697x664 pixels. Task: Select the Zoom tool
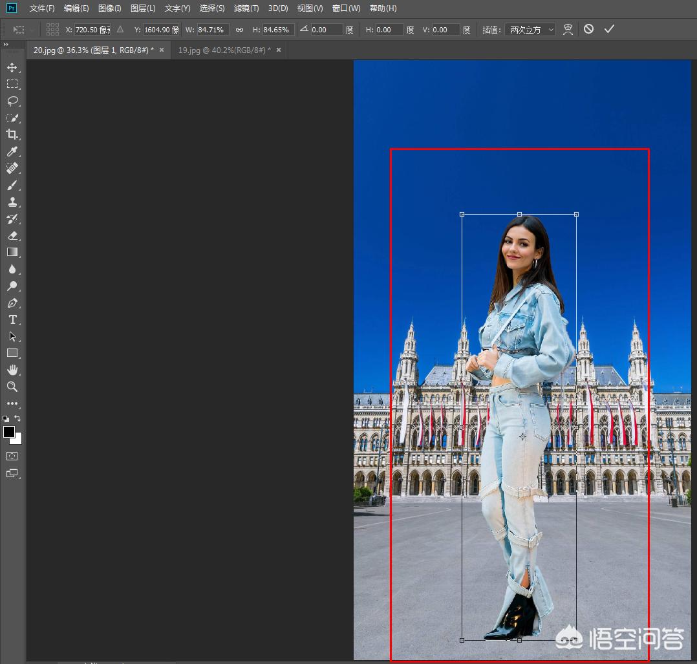13,387
